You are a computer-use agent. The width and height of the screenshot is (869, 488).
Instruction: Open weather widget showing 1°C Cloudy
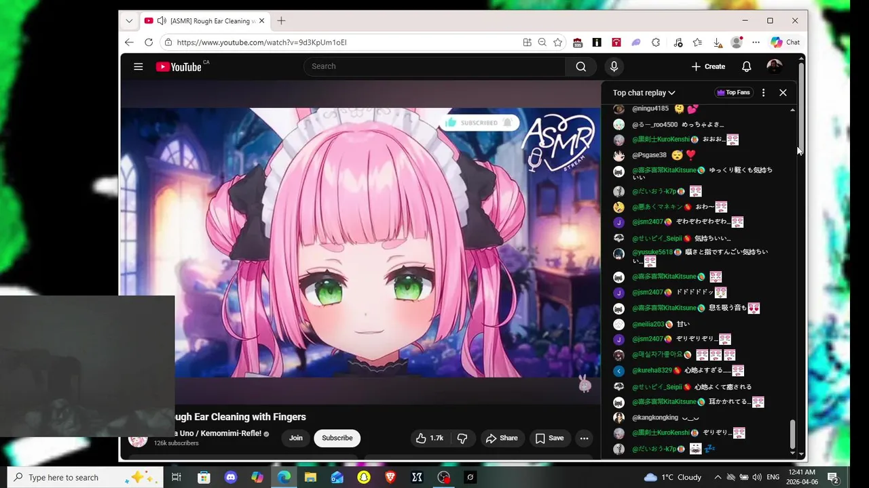(673, 477)
